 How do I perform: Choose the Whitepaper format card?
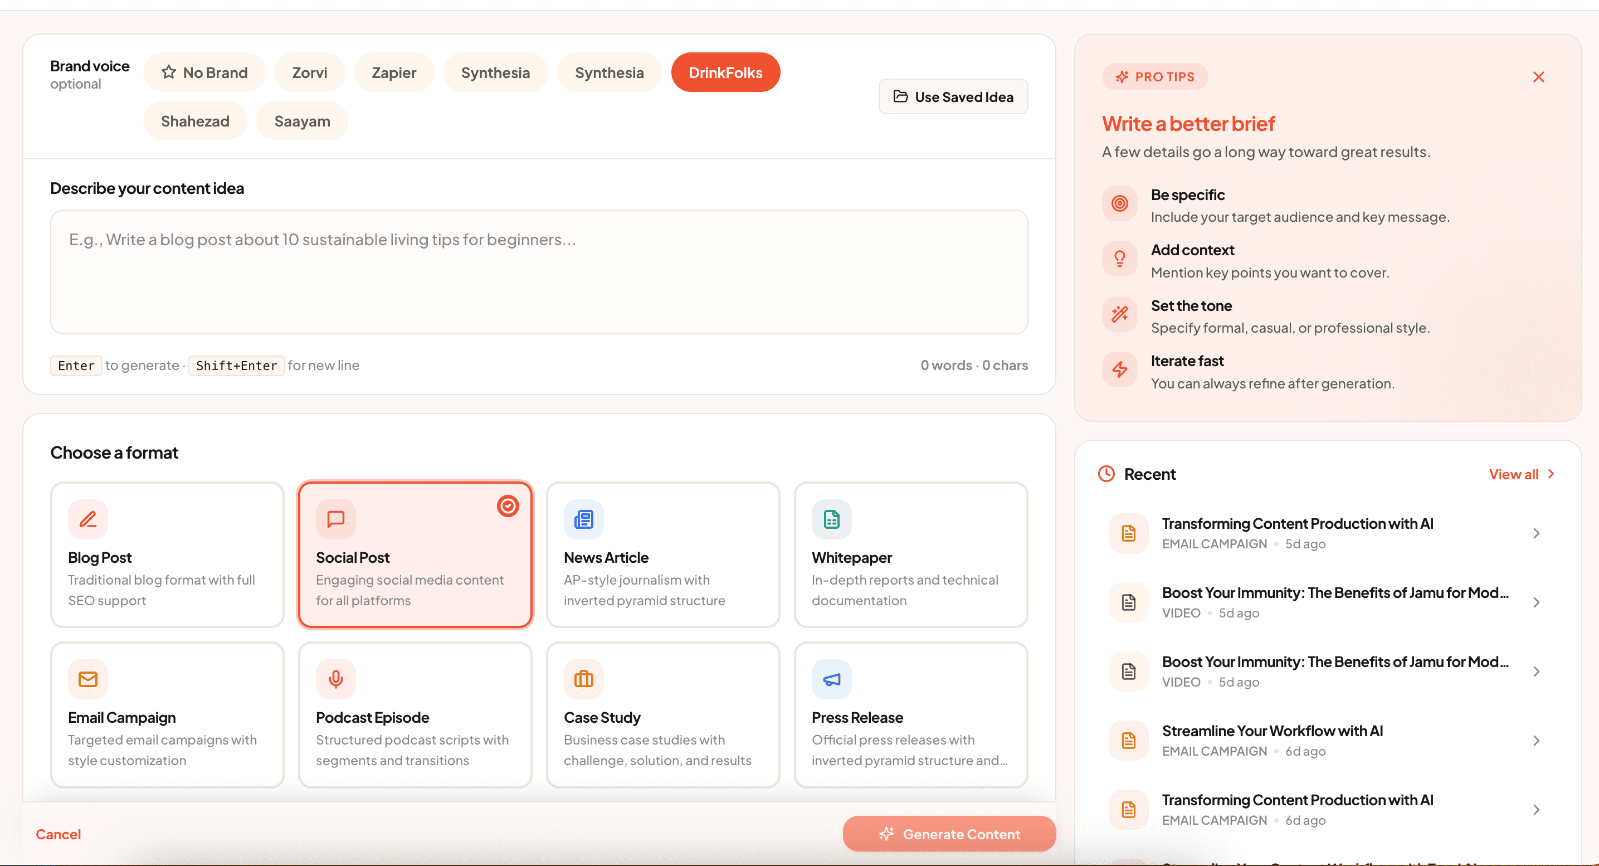tap(910, 555)
